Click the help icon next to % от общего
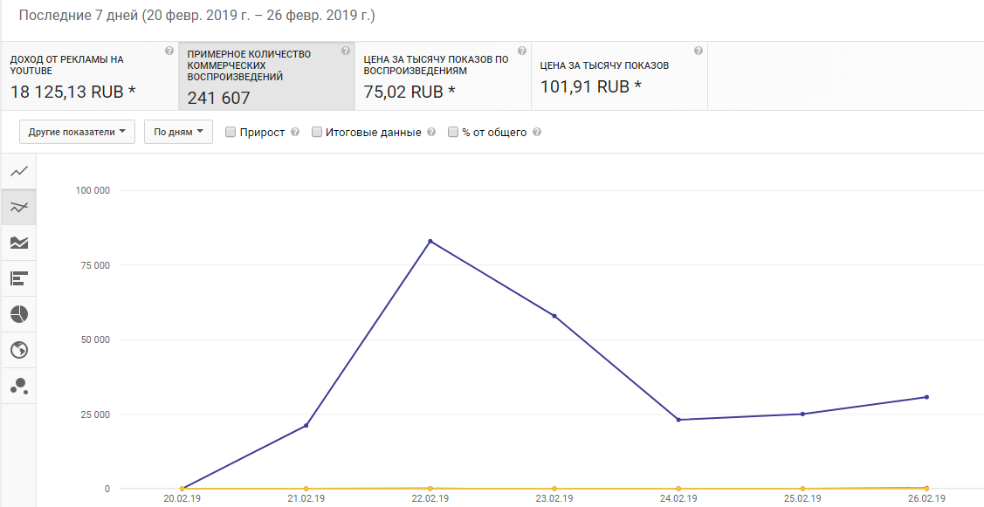The image size is (984, 507). click(x=537, y=133)
